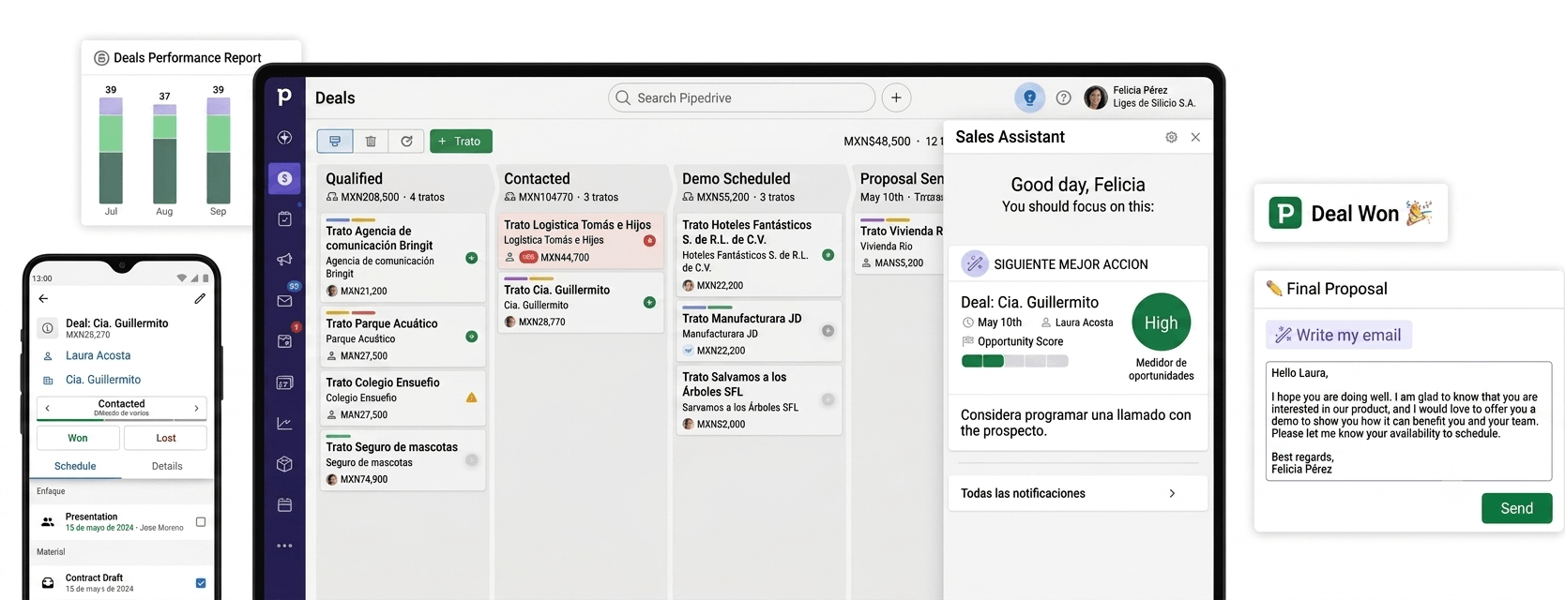
Task: Open the calendar icon with red badge
Action: coord(284,341)
